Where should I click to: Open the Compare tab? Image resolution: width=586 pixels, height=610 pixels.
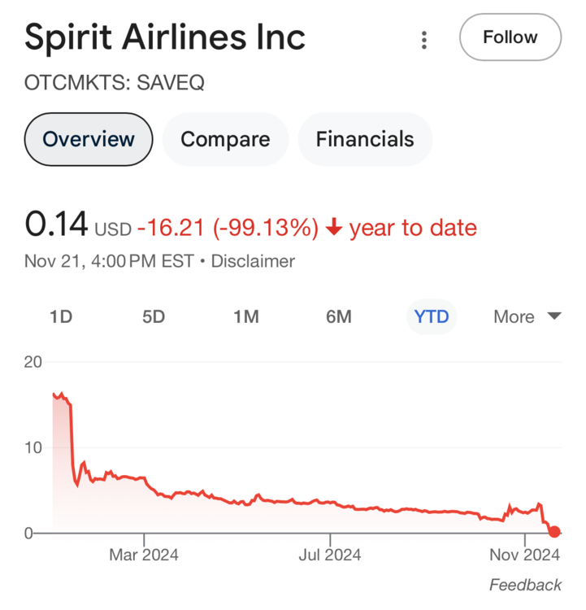pyautogui.click(x=225, y=139)
